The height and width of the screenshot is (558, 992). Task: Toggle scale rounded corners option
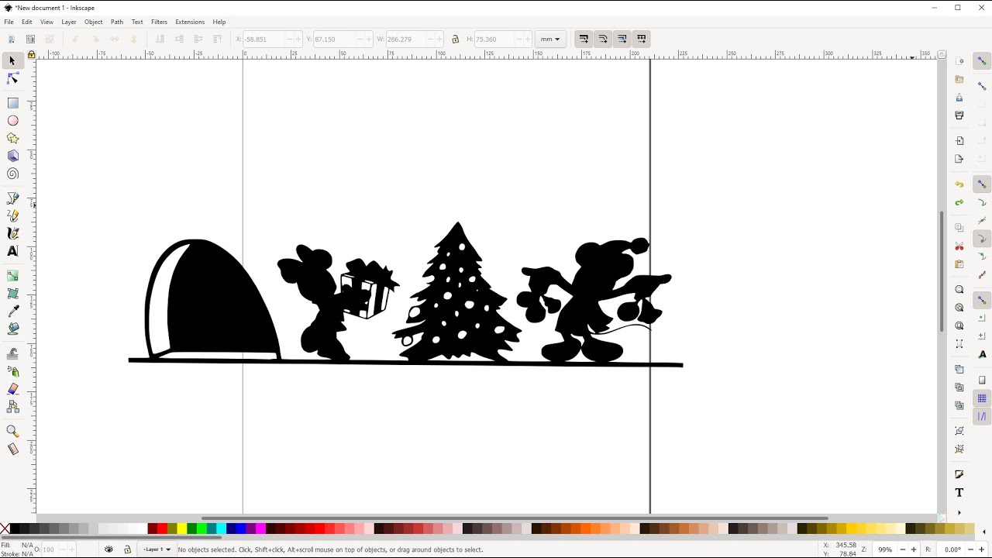click(x=603, y=39)
